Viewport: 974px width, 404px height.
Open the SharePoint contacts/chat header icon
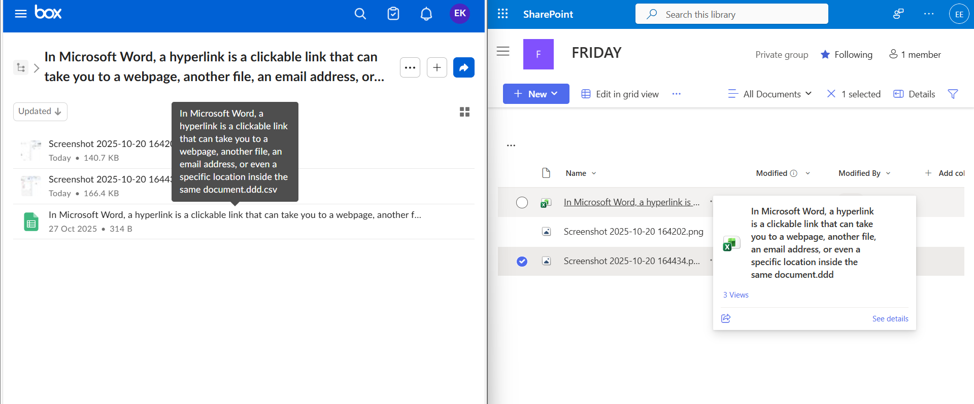(898, 14)
